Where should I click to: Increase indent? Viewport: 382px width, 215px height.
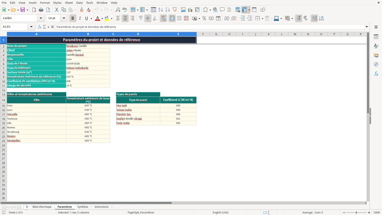[x=243, y=18]
